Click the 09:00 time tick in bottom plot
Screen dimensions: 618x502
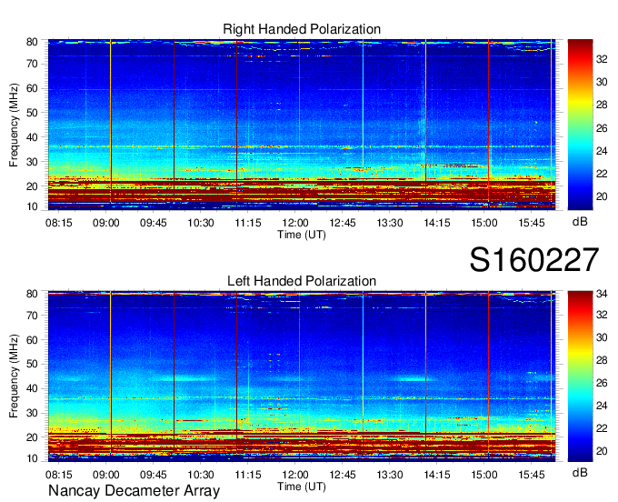(x=106, y=475)
